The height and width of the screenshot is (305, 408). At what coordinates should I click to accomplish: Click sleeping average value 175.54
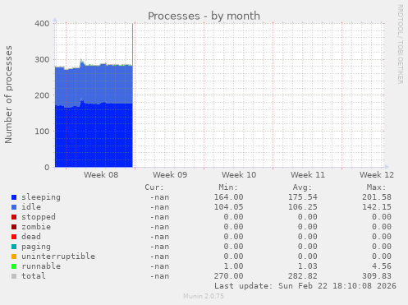303,197
